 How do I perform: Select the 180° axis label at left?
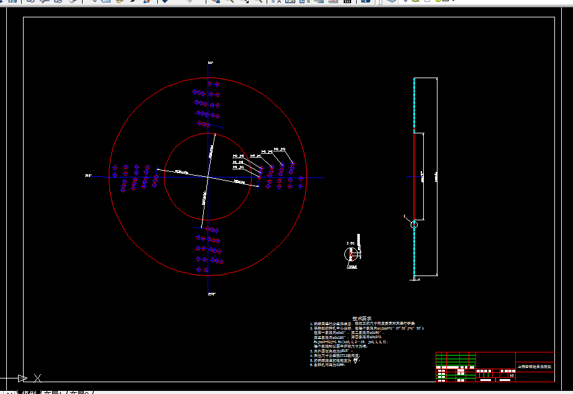pyautogui.click(x=88, y=176)
